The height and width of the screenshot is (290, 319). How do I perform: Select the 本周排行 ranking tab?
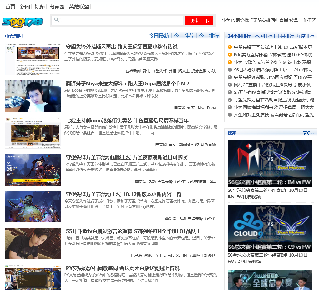(x=263, y=36)
